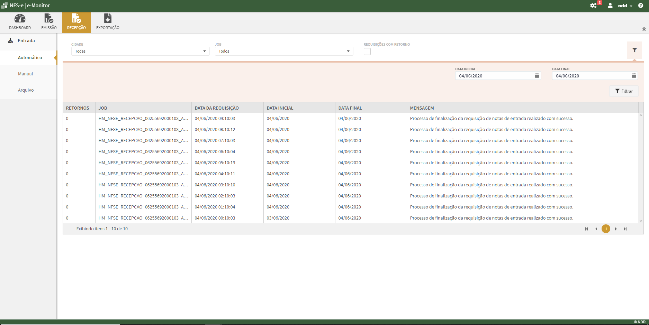The width and height of the screenshot is (649, 325).
Task: Open the Data Final calendar picker
Action: (634, 76)
